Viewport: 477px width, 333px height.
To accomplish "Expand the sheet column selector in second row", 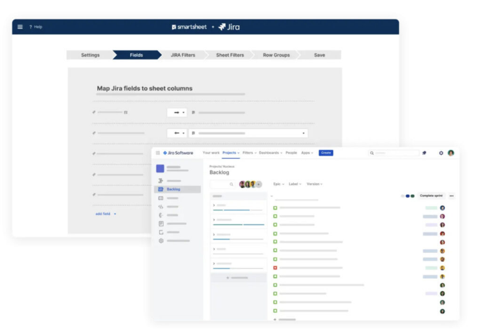I will (304, 133).
